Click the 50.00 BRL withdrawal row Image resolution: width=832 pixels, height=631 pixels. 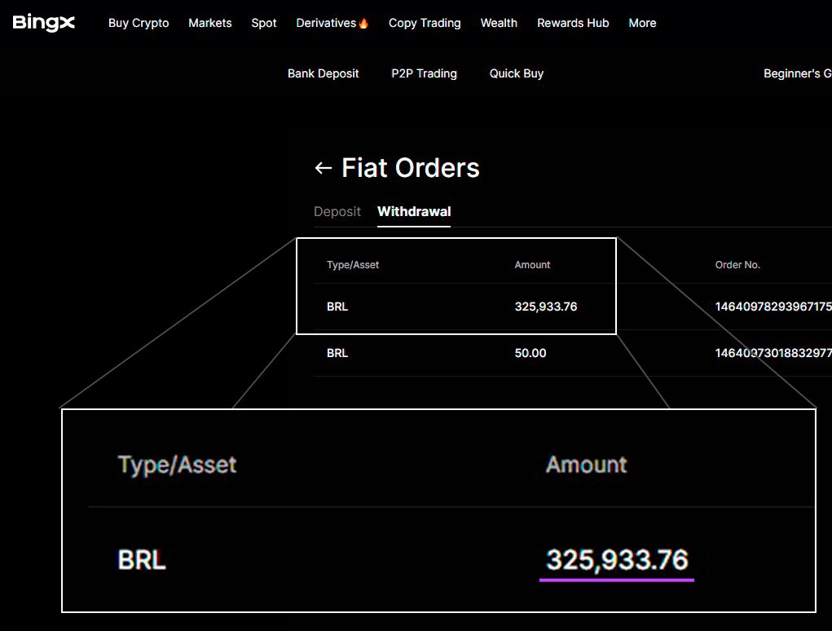(x=573, y=354)
